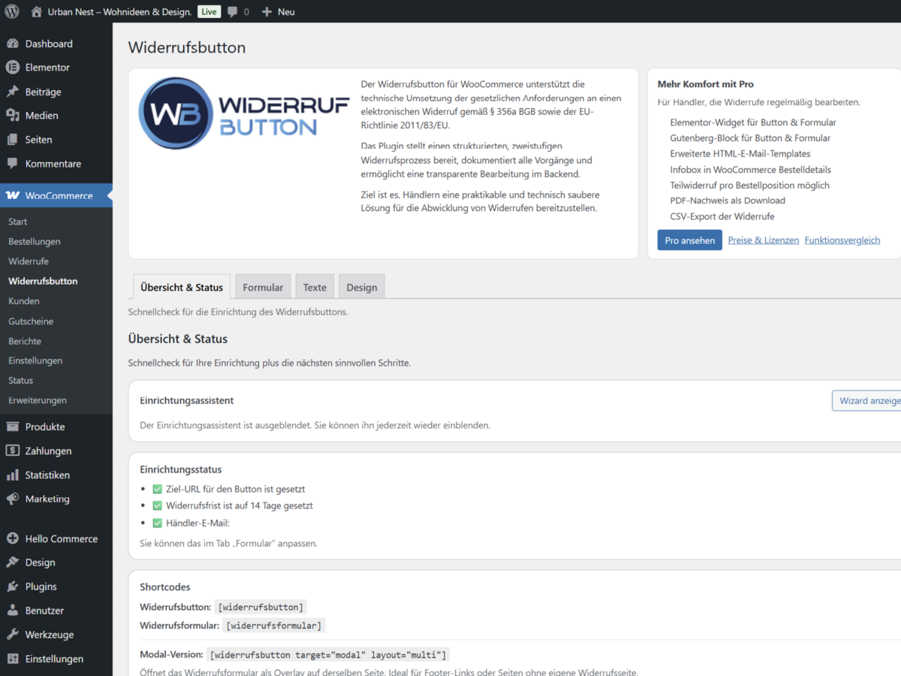The width and height of the screenshot is (901, 676).
Task: Click the Pro ansehen button
Action: click(689, 240)
